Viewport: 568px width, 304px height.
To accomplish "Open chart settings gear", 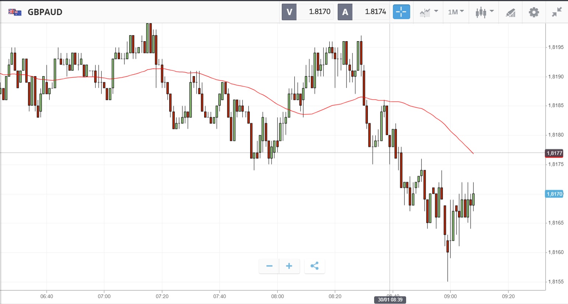I will pos(534,12).
